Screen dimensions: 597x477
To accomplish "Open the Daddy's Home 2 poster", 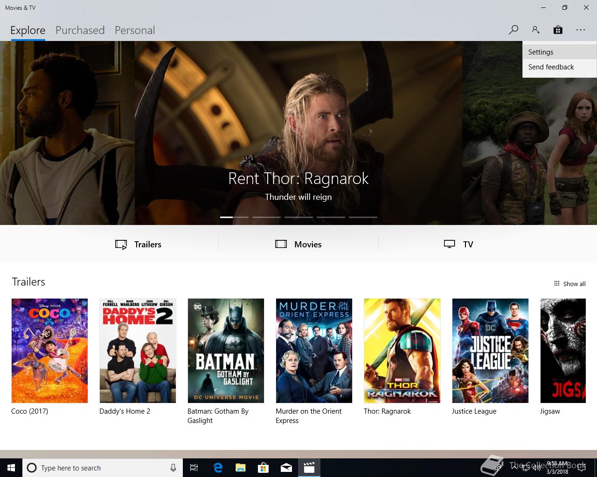I will point(138,351).
